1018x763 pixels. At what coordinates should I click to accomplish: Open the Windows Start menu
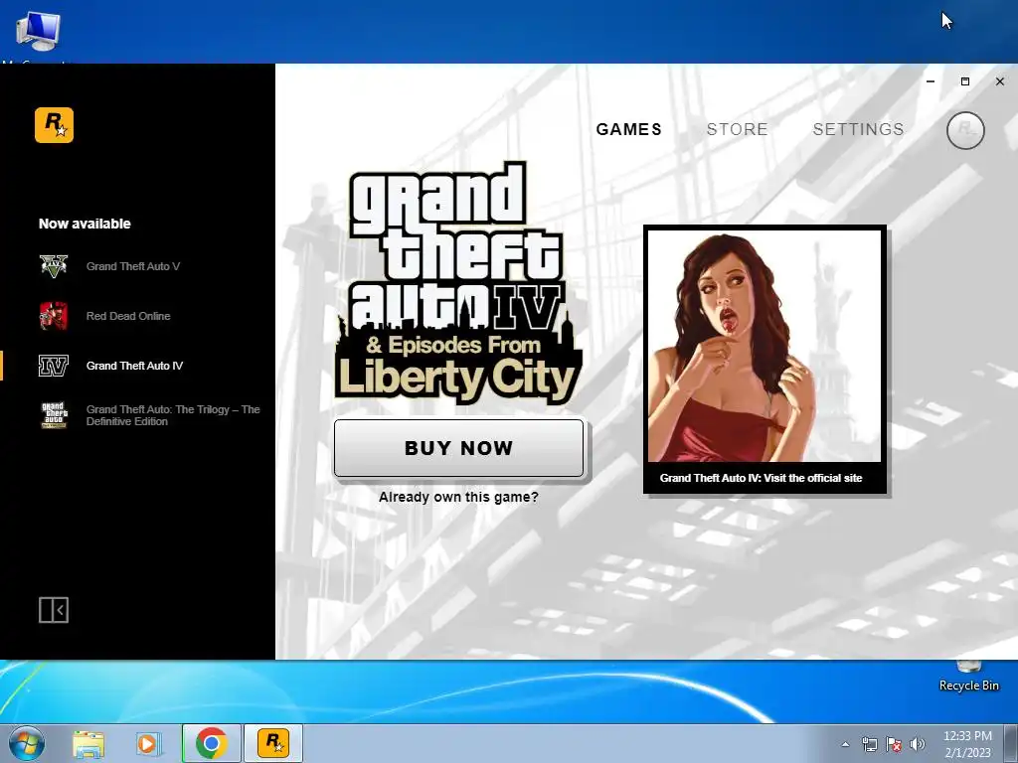[x=27, y=743]
